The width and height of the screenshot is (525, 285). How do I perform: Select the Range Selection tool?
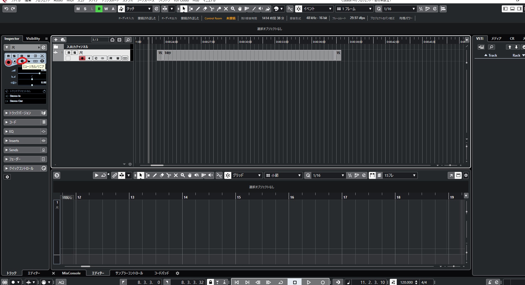click(191, 9)
